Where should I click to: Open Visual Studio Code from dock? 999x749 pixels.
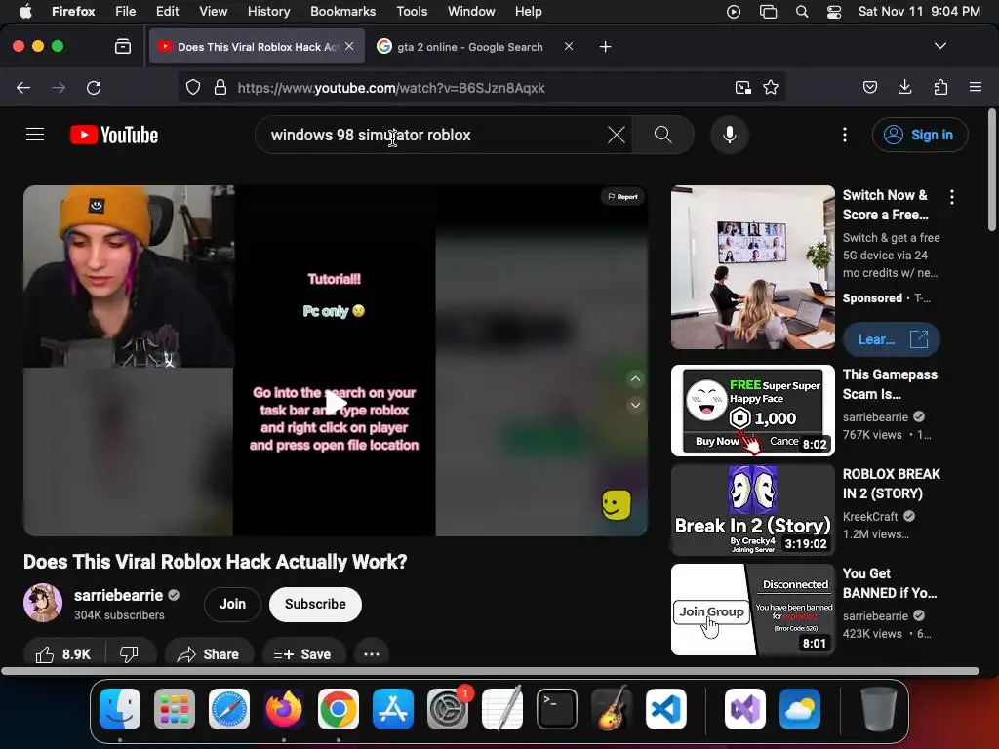pyautogui.click(x=665, y=709)
